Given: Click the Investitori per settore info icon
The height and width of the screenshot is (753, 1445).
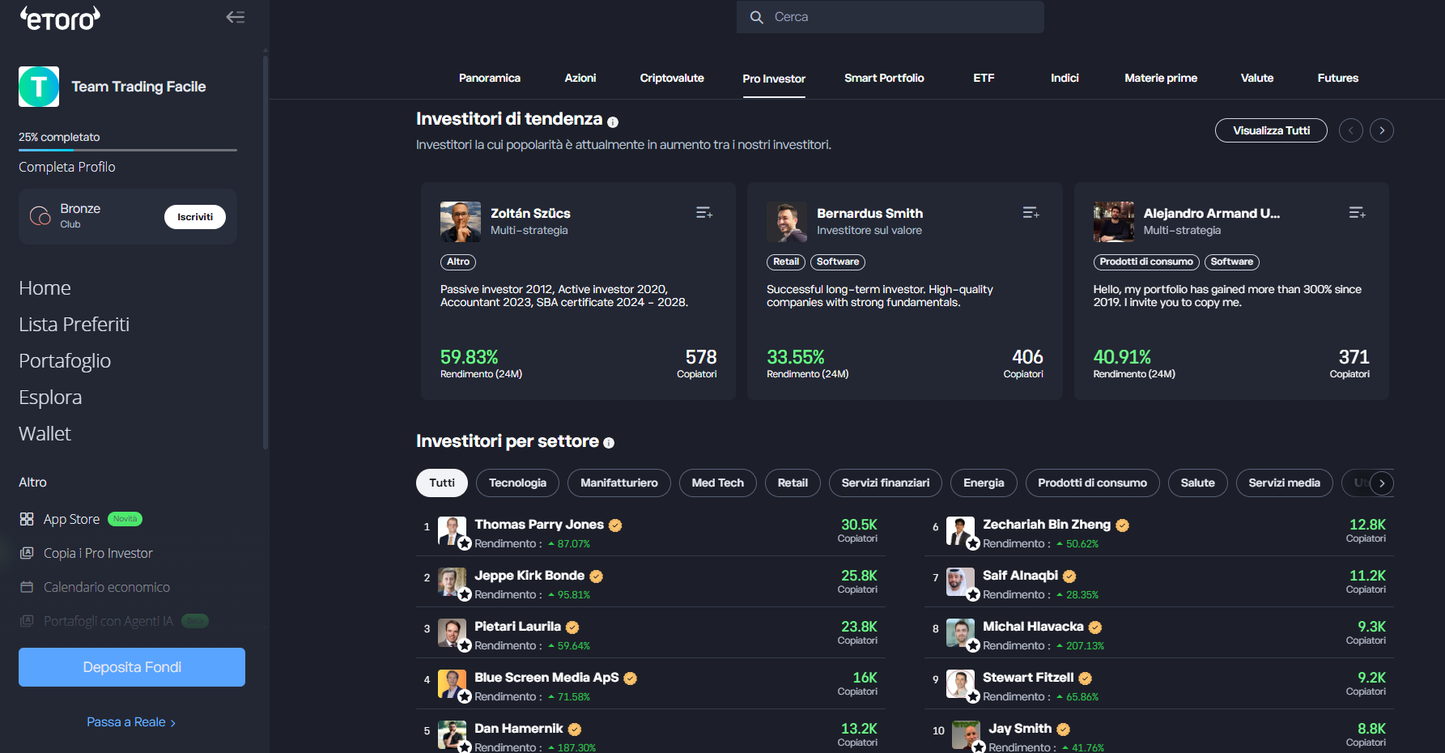Looking at the screenshot, I should pyautogui.click(x=609, y=443).
